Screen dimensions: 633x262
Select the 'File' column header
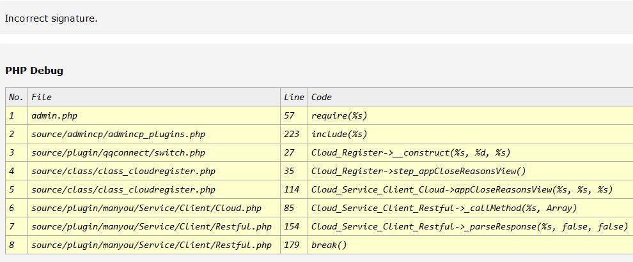point(42,97)
